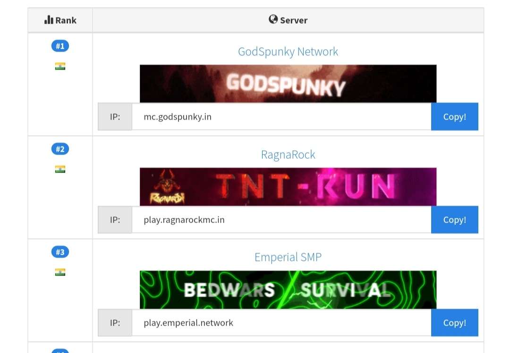Click the bar chart icon beside Rank

click(x=49, y=20)
